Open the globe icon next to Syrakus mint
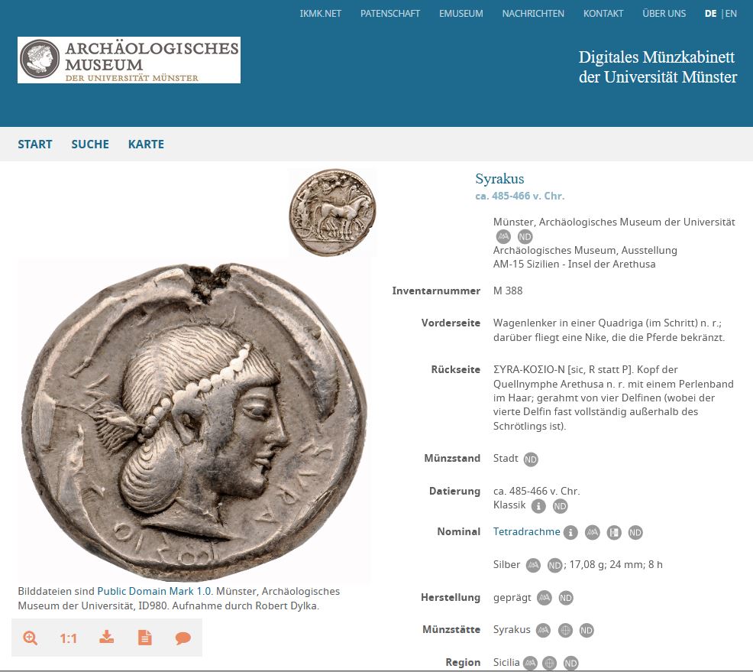The height and width of the screenshot is (672, 753). 565,630
